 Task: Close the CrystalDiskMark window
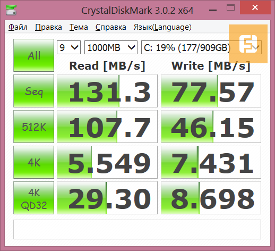pyautogui.click(x=255, y=7)
